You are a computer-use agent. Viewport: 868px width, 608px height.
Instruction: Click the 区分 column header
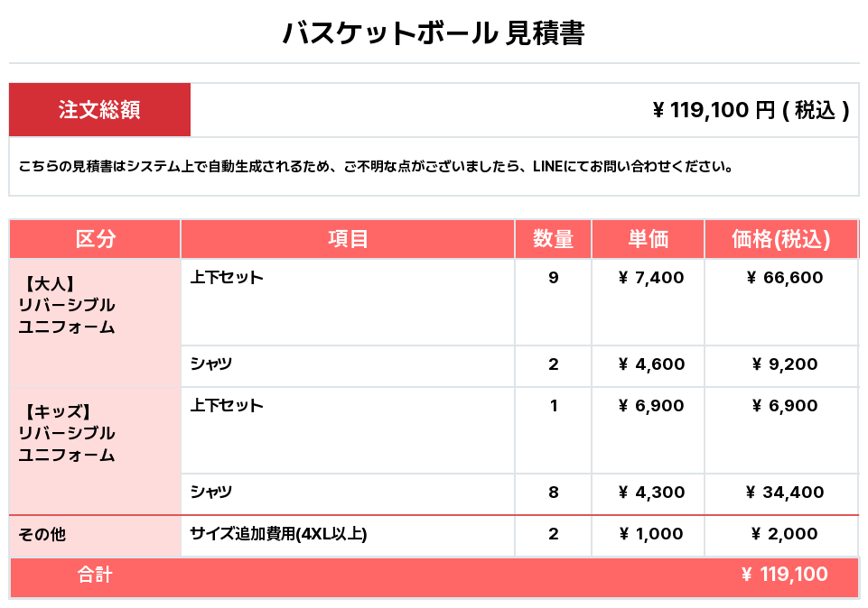(95, 239)
